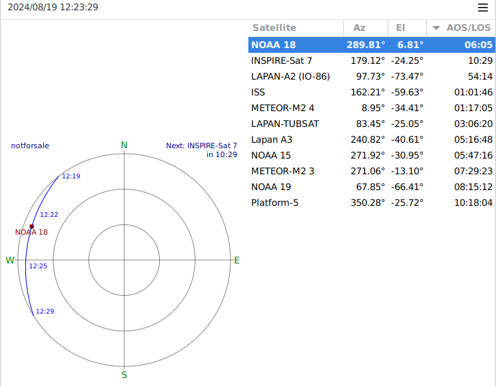Sort list by El column header
Screen dimensions: 496x387
tap(407, 28)
